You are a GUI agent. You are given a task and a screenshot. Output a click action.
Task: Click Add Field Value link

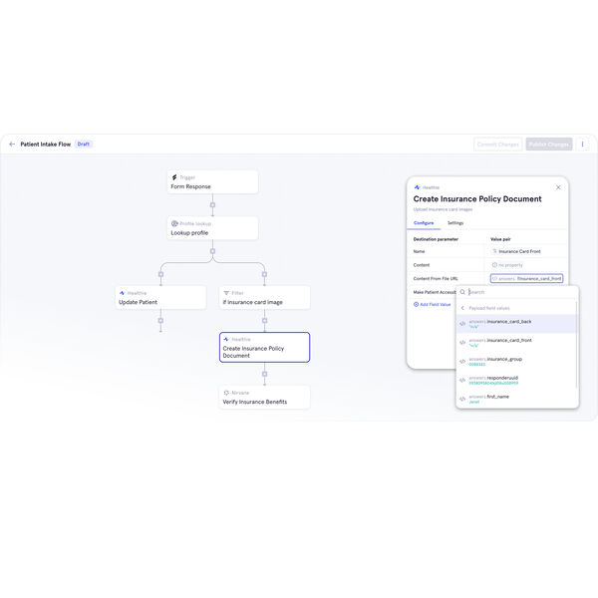click(x=434, y=304)
